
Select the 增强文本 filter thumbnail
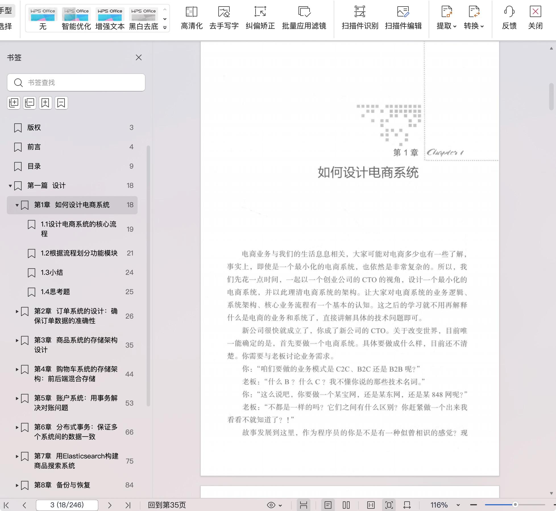110,19
